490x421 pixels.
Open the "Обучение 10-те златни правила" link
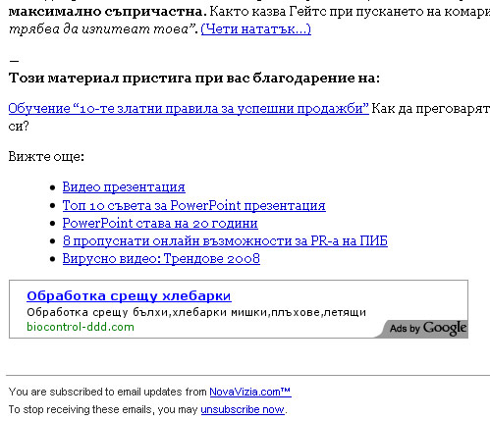pyautogui.click(x=189, y=108)
